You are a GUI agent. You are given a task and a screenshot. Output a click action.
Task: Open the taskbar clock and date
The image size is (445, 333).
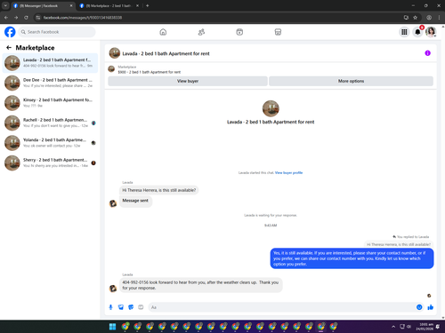point(425,327)
